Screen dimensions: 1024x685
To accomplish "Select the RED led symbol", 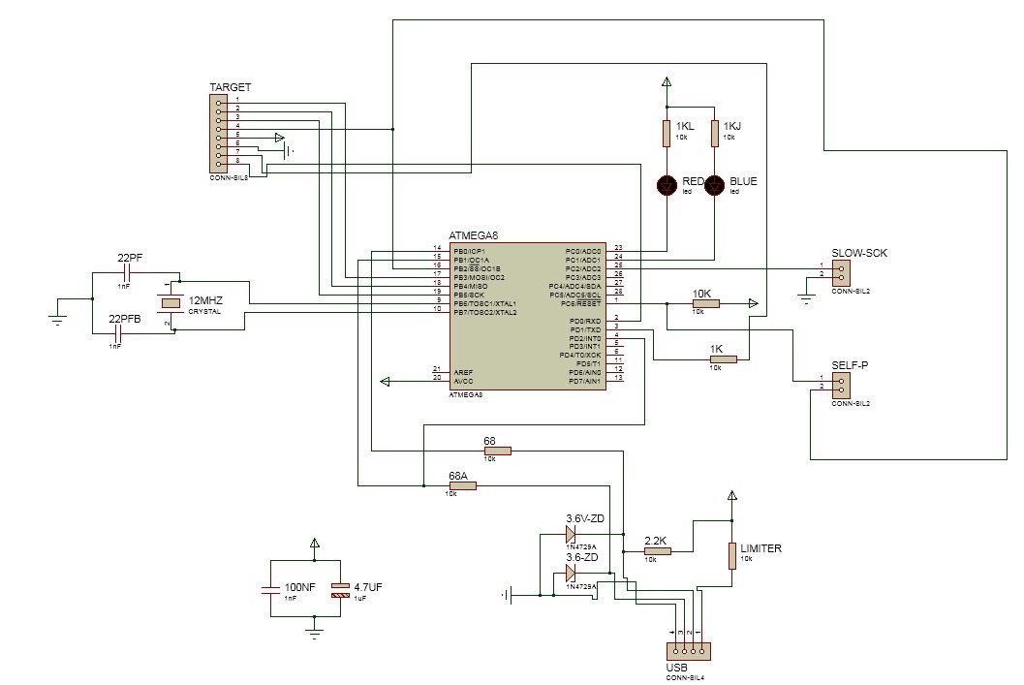I will tap(667, 185).
